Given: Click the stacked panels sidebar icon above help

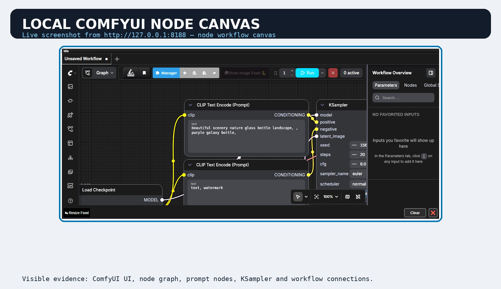Looking at the screenshot, I should click(70, 186).
